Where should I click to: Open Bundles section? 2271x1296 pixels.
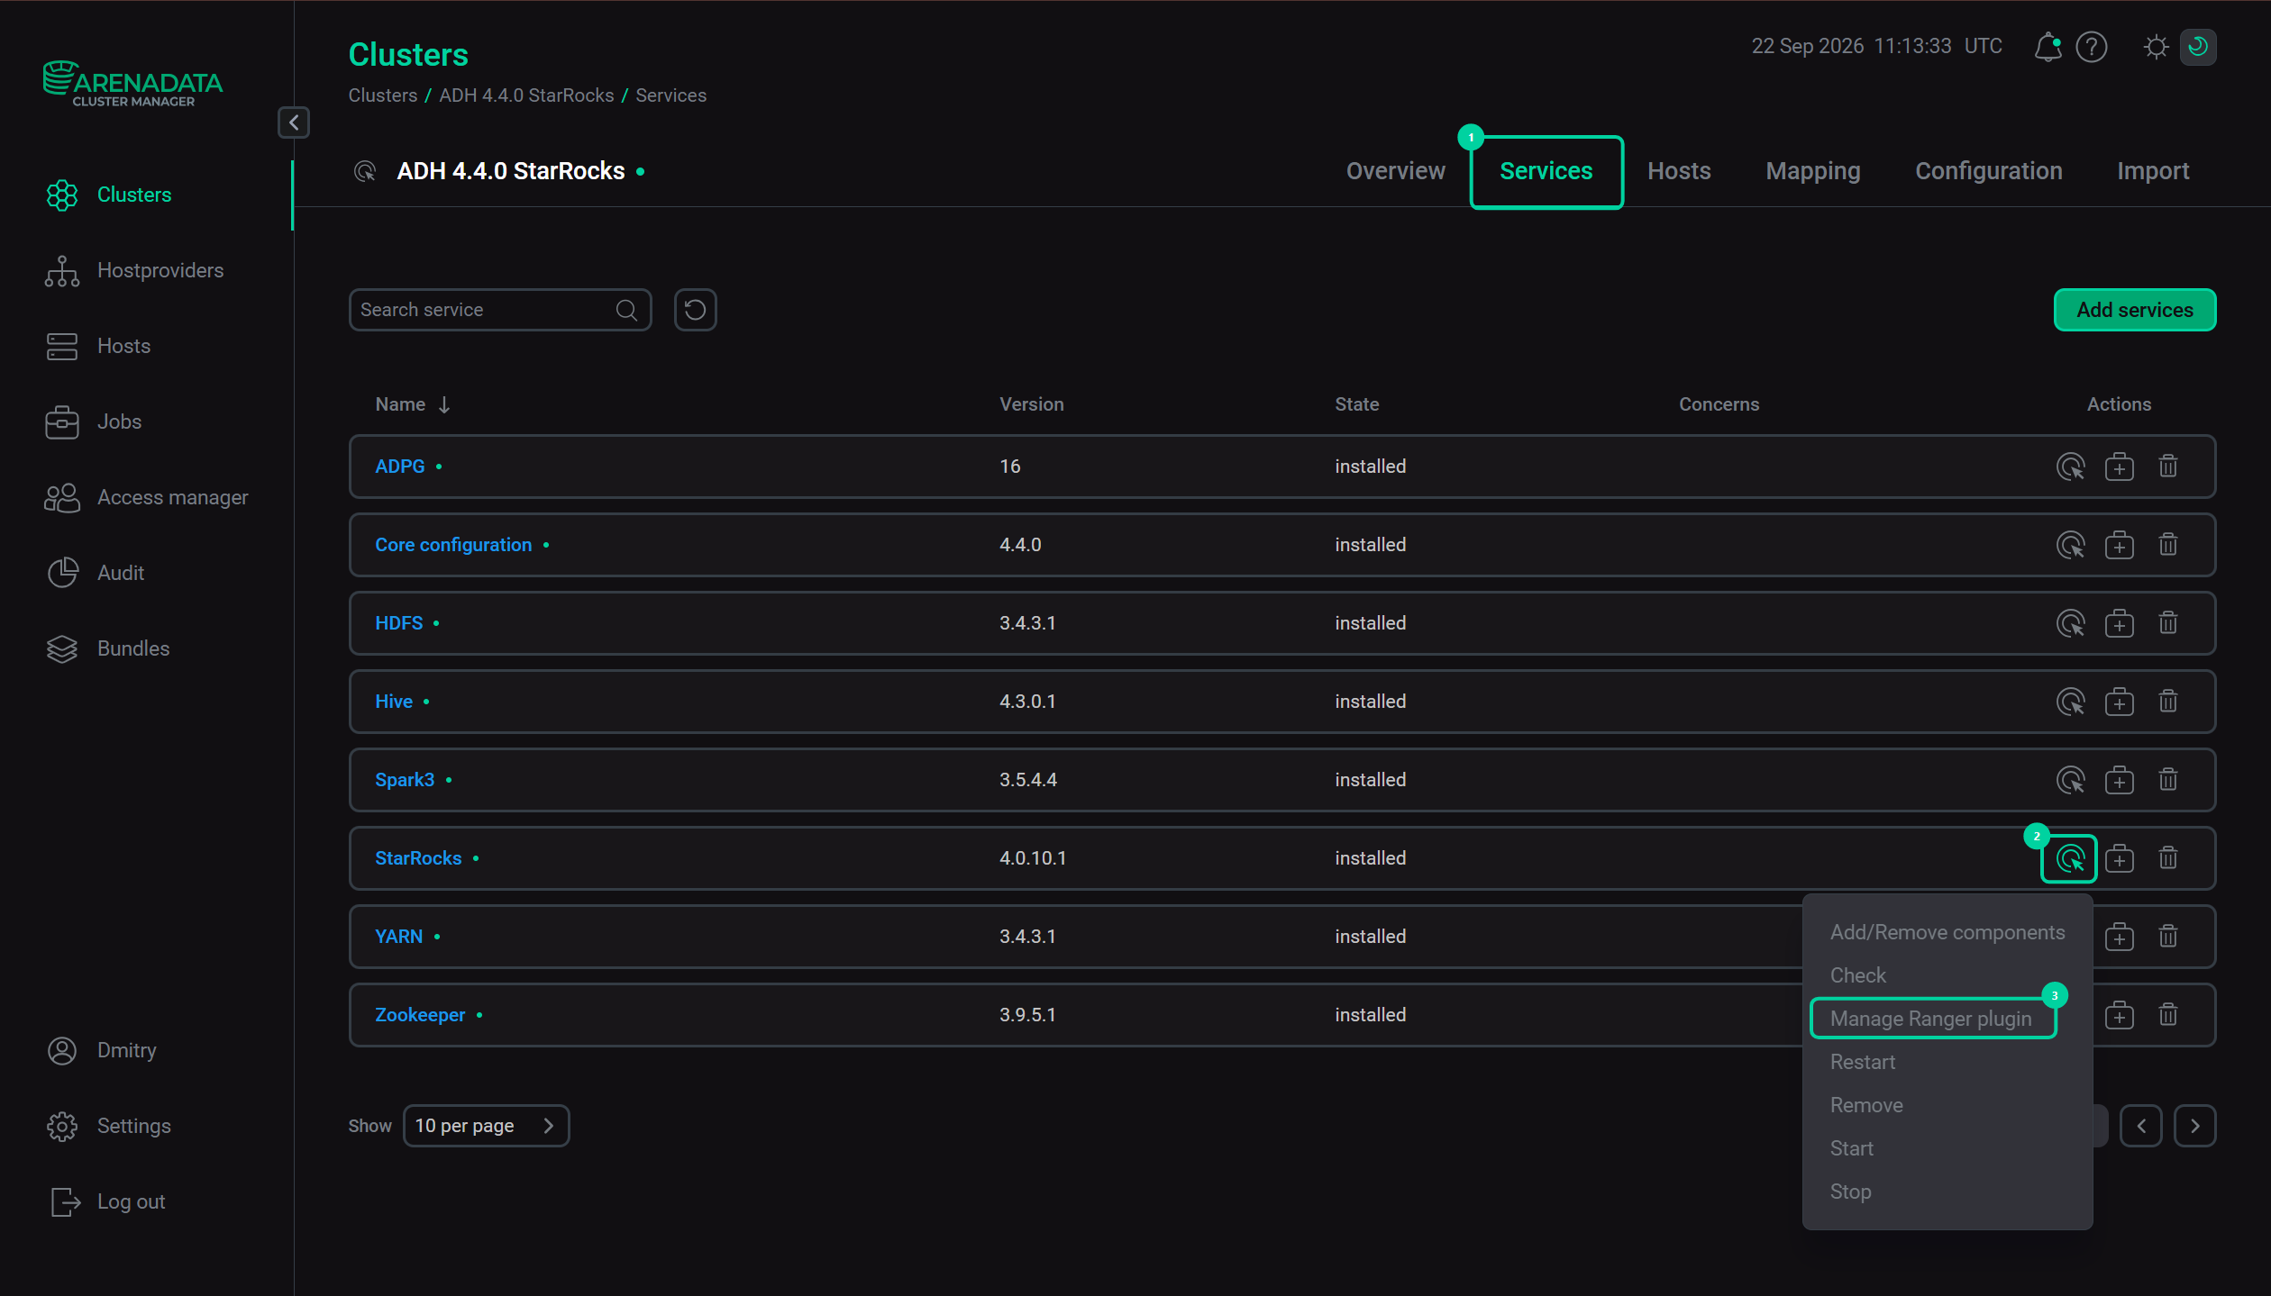132,648
